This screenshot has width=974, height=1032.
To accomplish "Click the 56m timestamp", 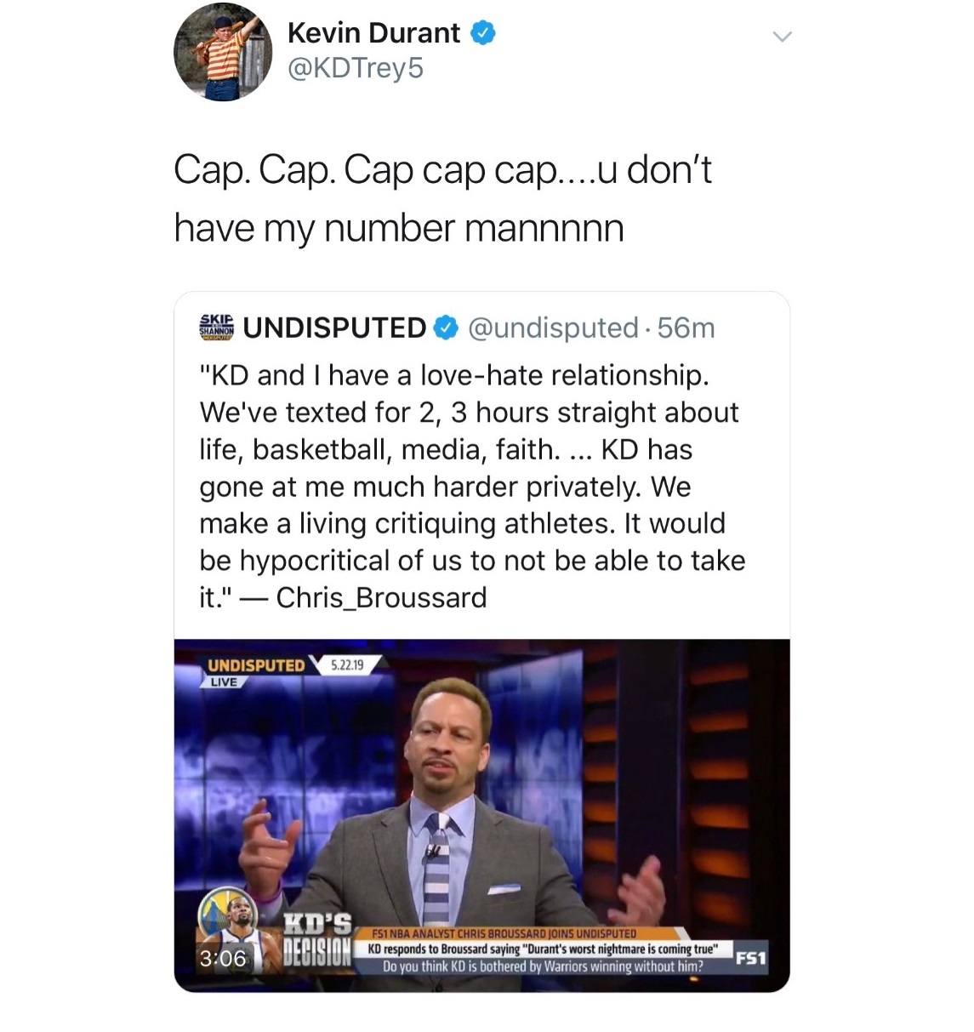I will pyautogui.click(x=686, y=328).
